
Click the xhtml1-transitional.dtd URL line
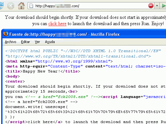tap(78, 56)
